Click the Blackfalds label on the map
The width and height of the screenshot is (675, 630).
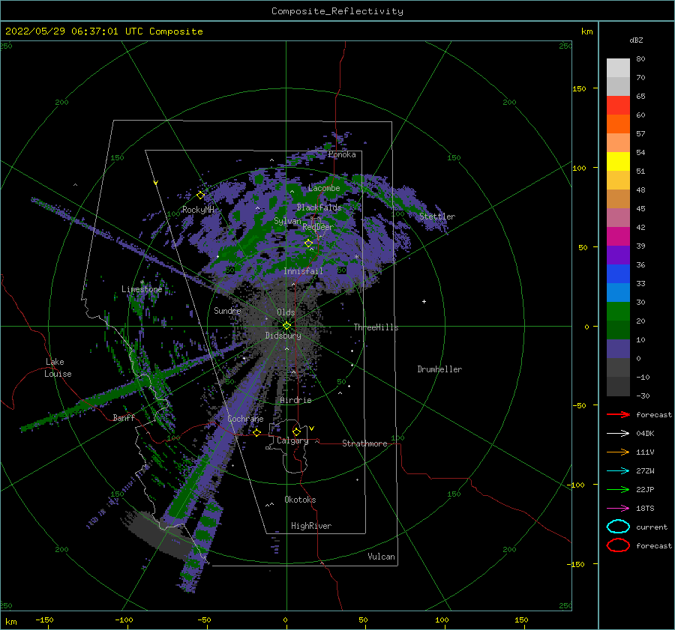point(319,208)
